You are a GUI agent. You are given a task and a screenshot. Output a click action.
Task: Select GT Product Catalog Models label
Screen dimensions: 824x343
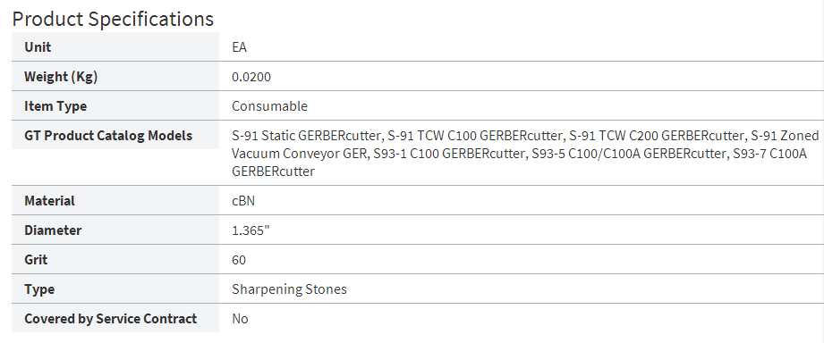point(108,135)
